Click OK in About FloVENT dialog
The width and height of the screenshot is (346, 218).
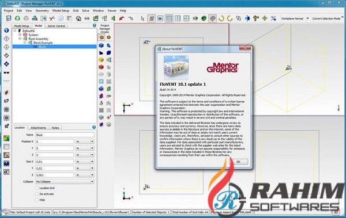tap(238, 162)
